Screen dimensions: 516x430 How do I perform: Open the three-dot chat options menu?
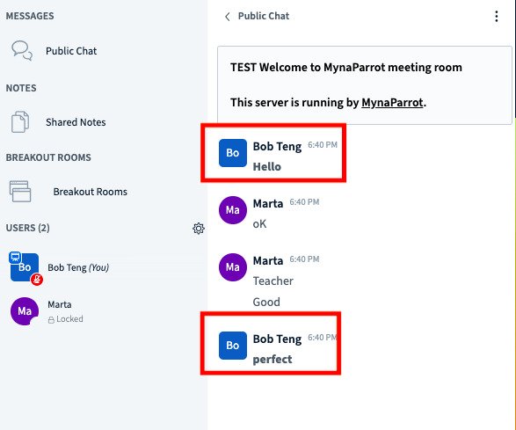point(497,16)
